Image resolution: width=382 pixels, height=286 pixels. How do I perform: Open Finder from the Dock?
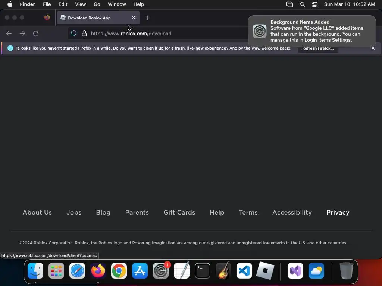point(35,271)
